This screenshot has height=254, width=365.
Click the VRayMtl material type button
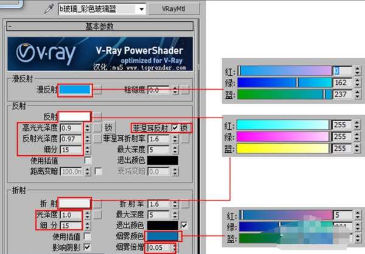pyautogui.click(x=173, y=9)
